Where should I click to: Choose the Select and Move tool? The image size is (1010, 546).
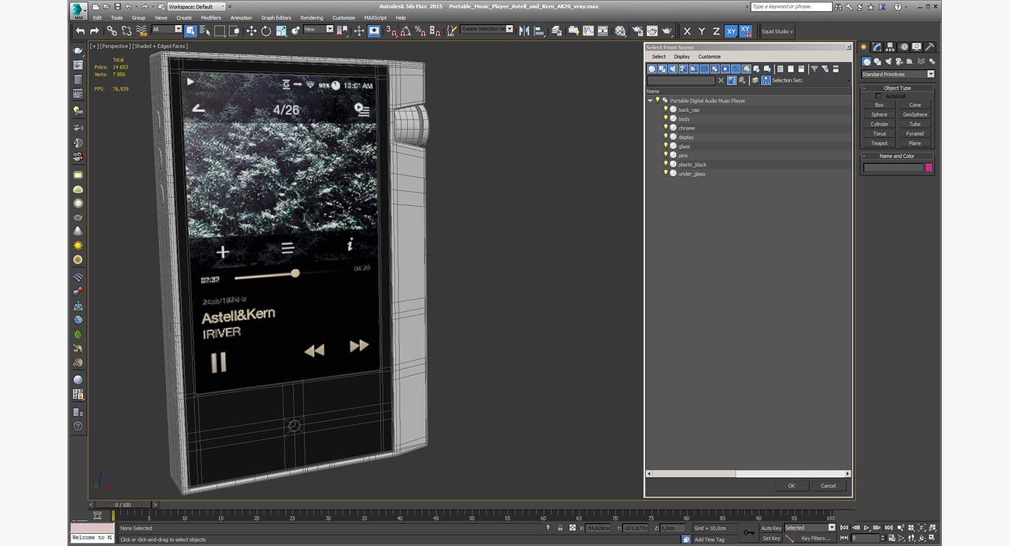tap(251, 31)
